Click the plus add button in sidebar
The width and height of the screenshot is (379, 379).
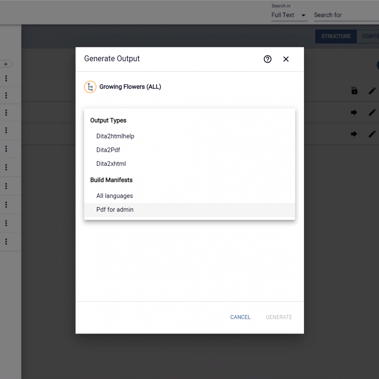click(x=6, y=64)
